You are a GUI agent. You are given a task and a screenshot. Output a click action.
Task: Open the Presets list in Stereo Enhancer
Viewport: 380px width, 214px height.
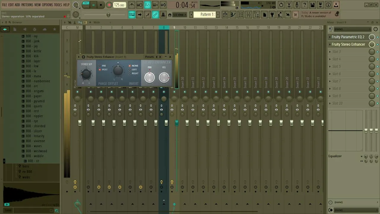point(149,57)
